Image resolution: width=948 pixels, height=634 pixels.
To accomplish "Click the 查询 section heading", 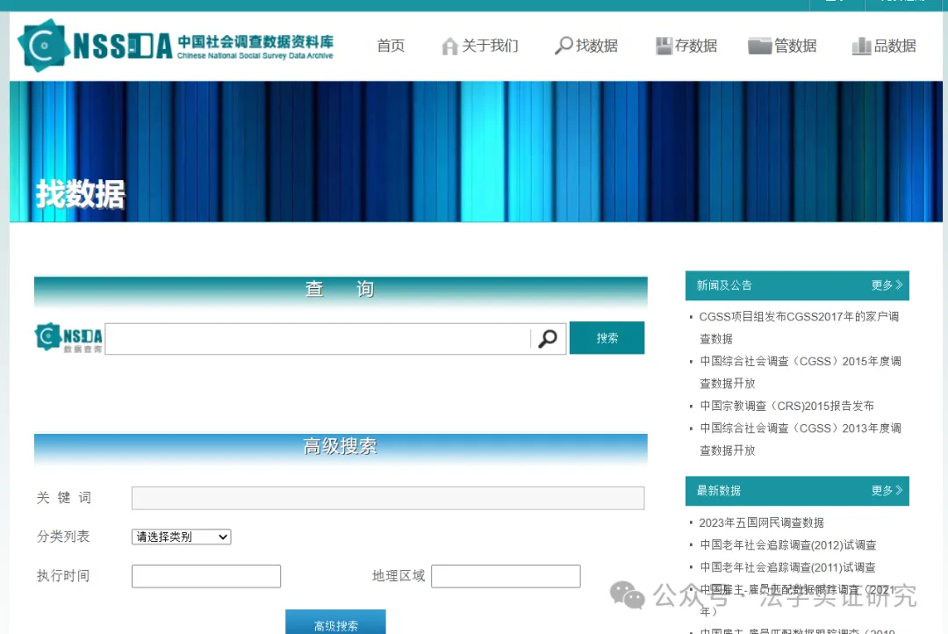I will pos(341,289).
